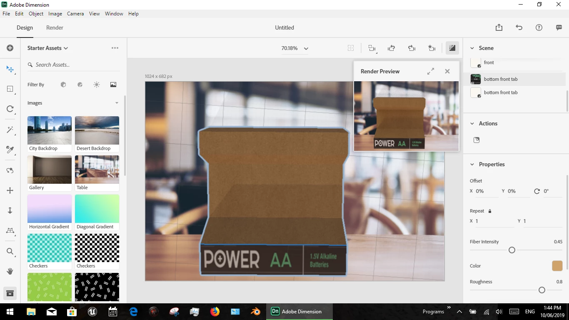Expand Render Preview to fullscreen
The height and width of the screenshot is (320, 569).
pyautogui.click(x=431, y=71)
